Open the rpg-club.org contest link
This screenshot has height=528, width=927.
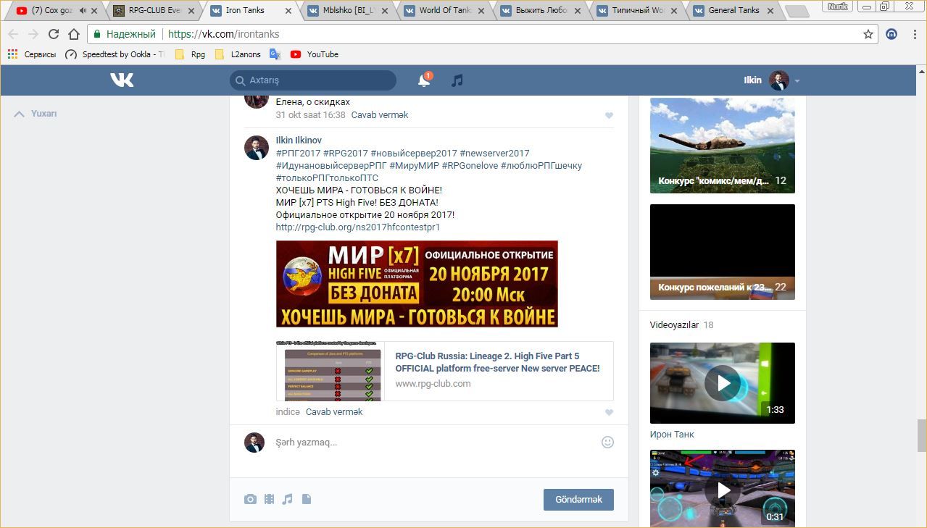(x=357, y=227)
